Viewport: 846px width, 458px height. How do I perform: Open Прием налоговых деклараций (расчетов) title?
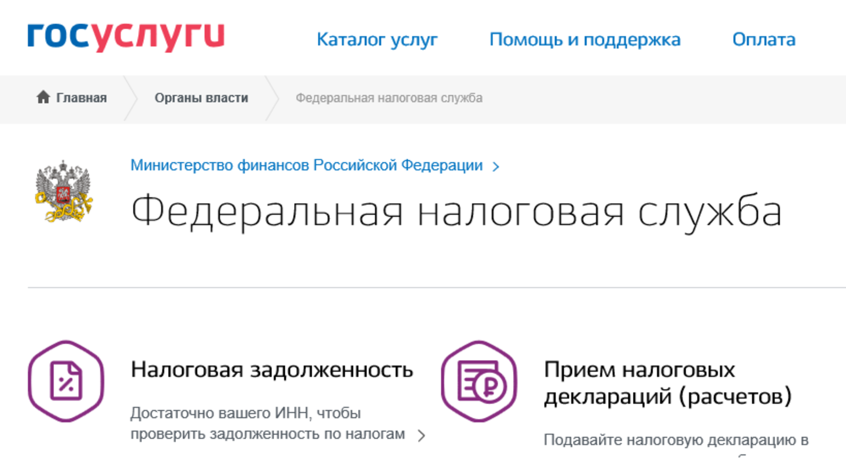click(668, 383)
